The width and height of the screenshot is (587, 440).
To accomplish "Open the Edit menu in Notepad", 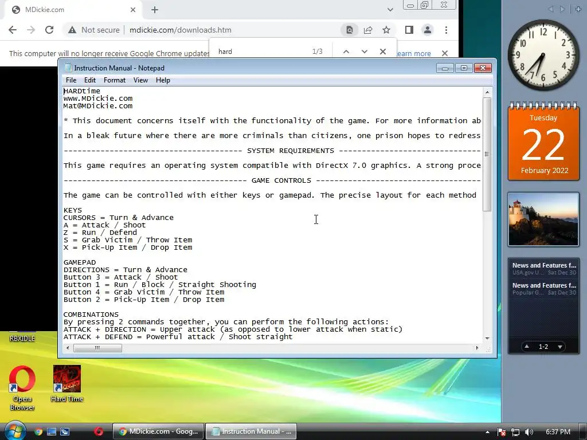I will 90,80.
